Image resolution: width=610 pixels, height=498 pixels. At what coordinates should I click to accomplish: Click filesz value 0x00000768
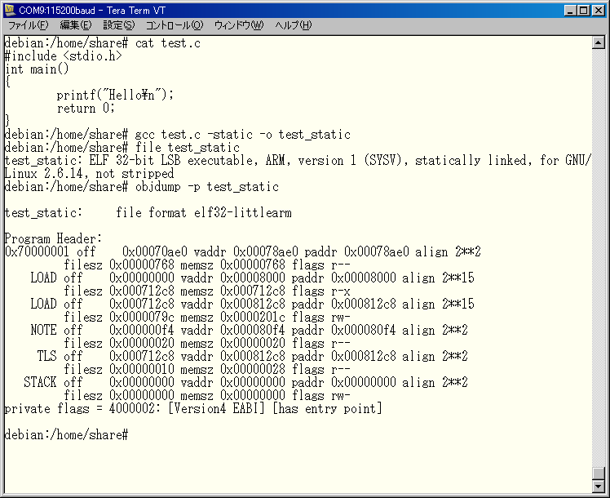142,265
